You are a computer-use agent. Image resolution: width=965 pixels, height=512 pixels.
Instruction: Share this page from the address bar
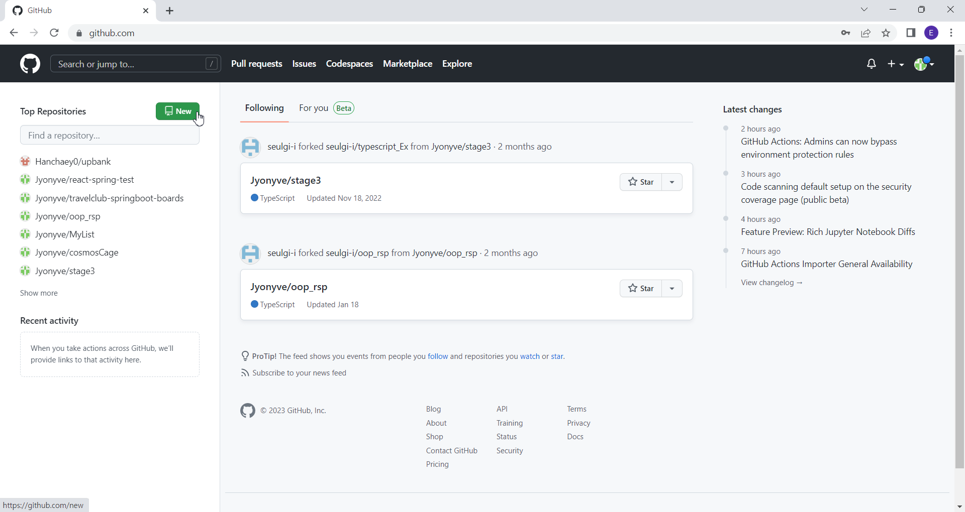click(866, 33)
